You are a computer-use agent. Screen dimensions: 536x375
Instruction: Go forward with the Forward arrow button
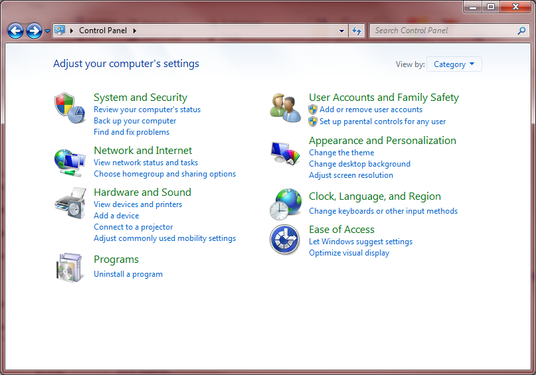point(34,31)
